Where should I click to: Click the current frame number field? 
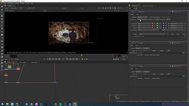(x=63, y=59)
